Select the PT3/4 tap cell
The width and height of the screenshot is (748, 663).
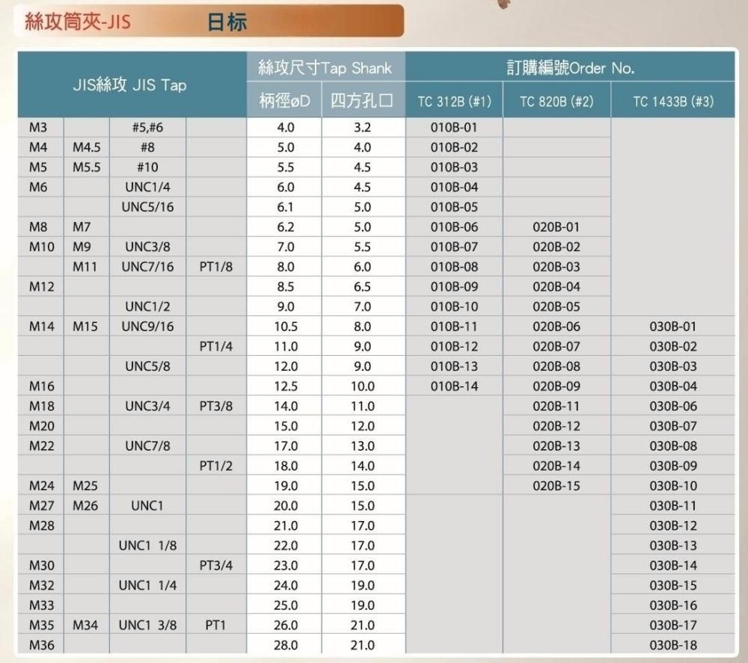pos(216,566)
